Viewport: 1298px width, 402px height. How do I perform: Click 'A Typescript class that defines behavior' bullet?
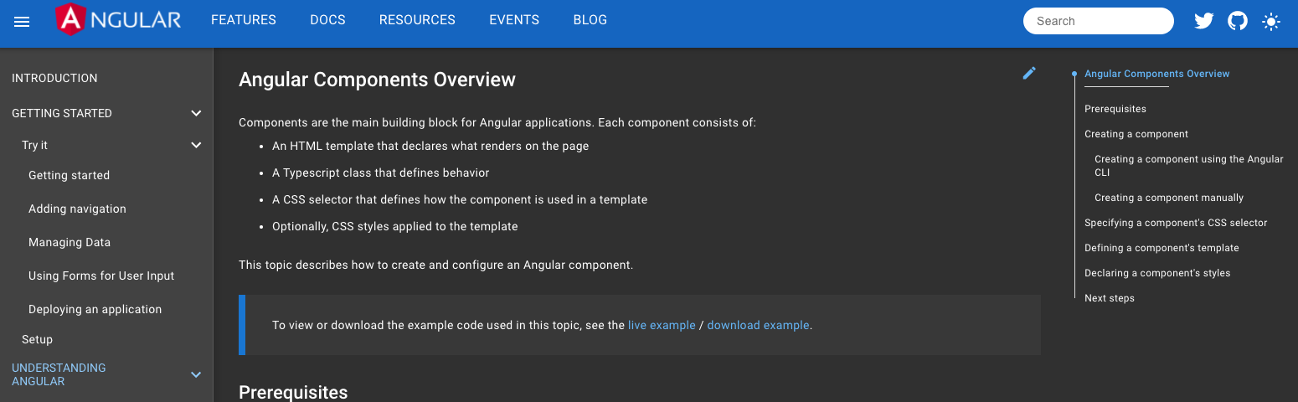tap(380, 173)
